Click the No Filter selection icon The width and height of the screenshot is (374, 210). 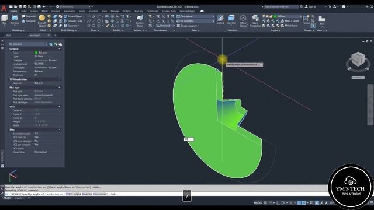231,19
